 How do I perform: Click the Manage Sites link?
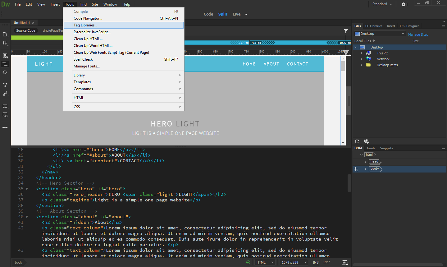click(418, 35)
